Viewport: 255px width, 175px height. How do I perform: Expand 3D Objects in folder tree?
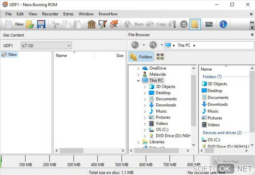(145, 87)
